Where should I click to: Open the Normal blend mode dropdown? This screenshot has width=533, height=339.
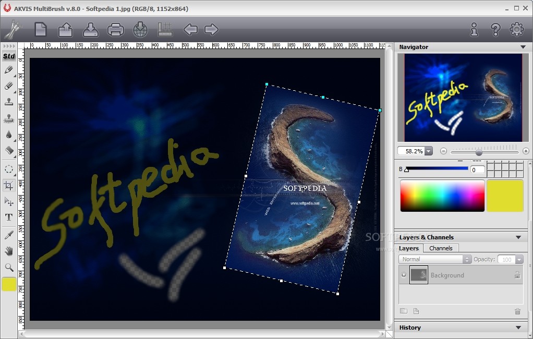435,259
